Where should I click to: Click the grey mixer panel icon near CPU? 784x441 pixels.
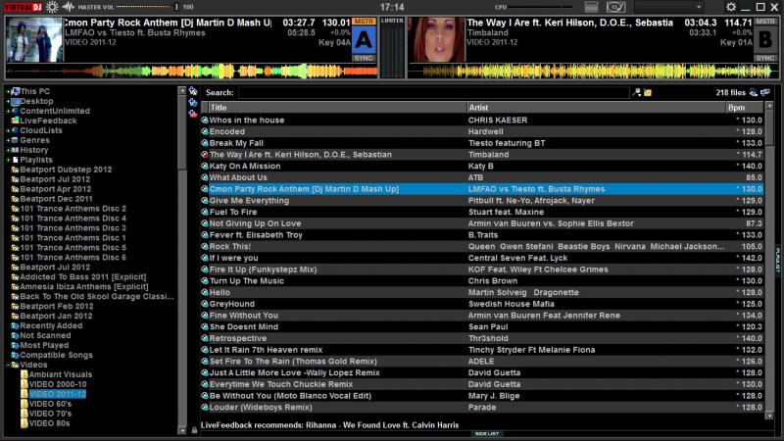(x=591, y=7)
